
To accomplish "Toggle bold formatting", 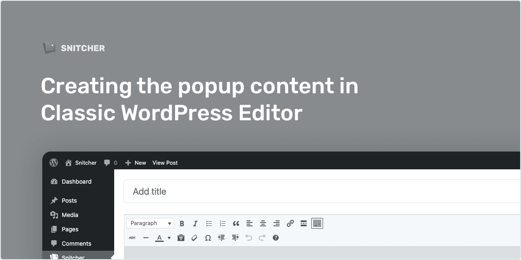I will 182,223.
